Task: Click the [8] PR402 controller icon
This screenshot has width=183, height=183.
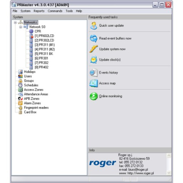Action: [x=31, y=67]
